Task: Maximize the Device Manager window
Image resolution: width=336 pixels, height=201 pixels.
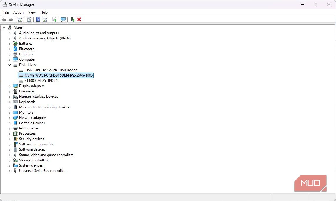Action: pos(315,4)
